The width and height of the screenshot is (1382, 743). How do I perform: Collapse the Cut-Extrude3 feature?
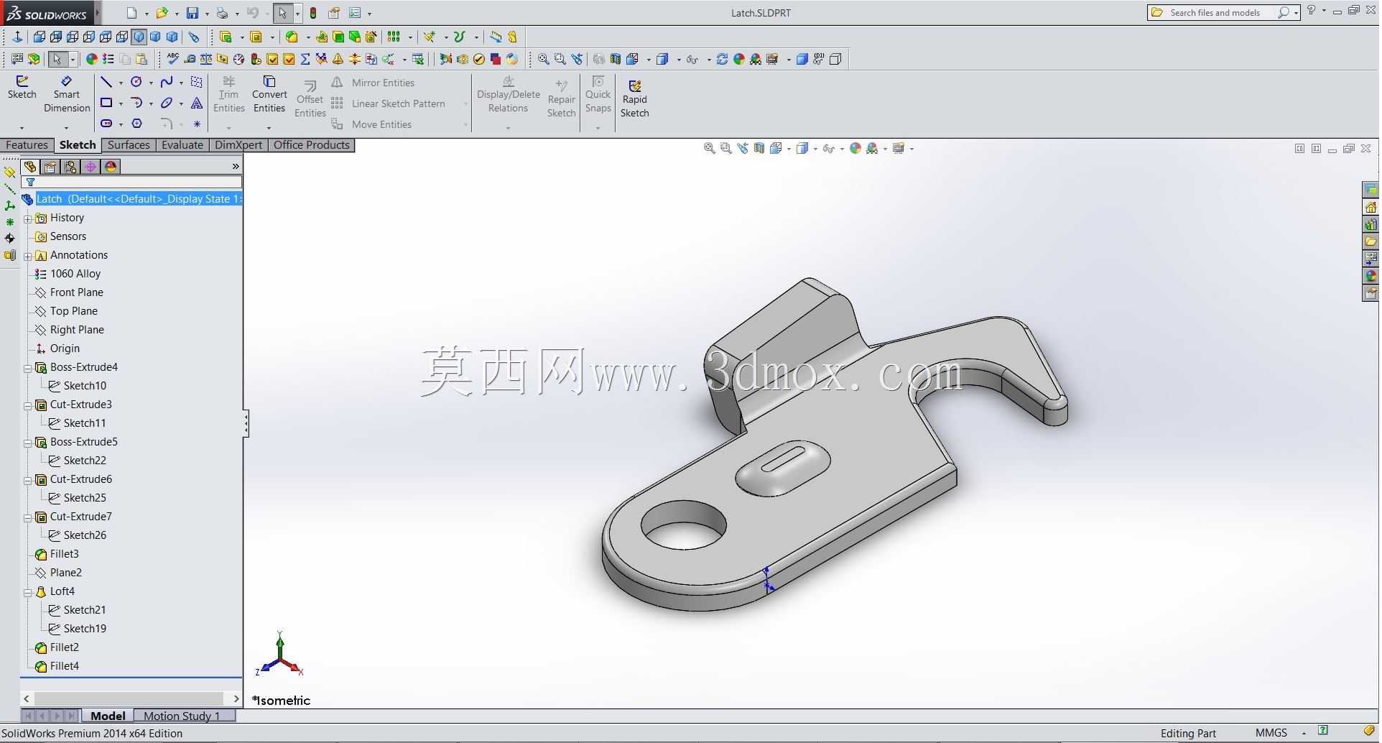27,405
